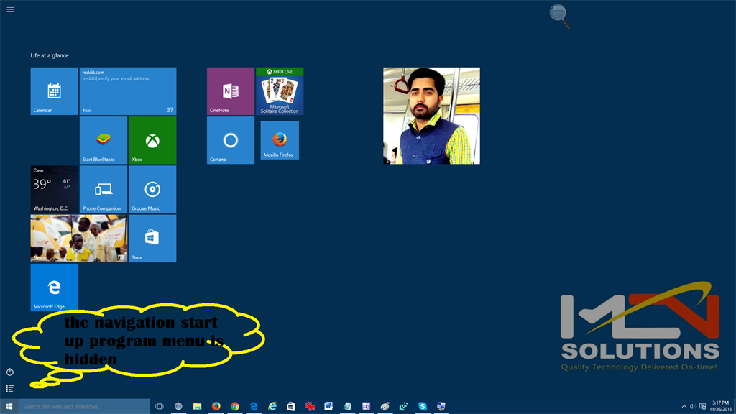
Task: Open the Xbox tile
Action: click(x=152, y=140)
